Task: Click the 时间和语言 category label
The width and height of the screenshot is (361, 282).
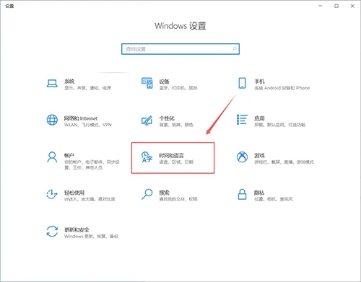Action: coord(171,155)
